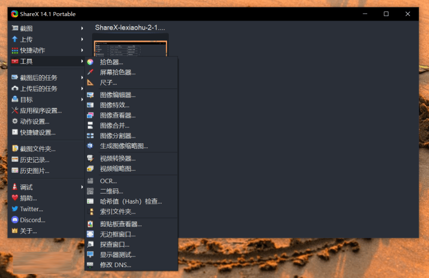Click the 截图 camera icon in sidebar

(15, 28)
